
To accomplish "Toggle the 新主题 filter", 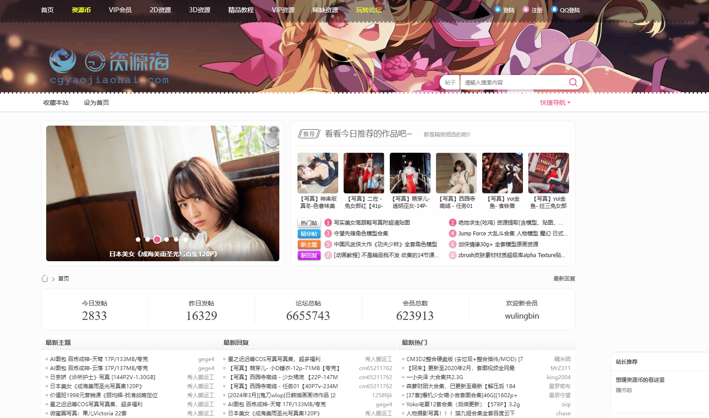I will coord(309,244).
